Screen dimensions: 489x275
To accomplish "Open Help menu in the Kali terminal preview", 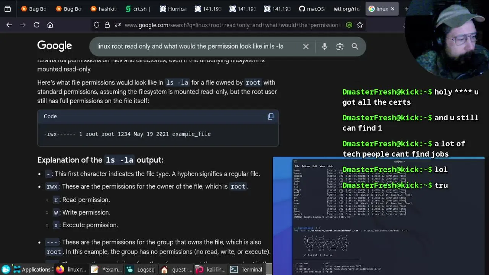I will [x=330, y=166].
